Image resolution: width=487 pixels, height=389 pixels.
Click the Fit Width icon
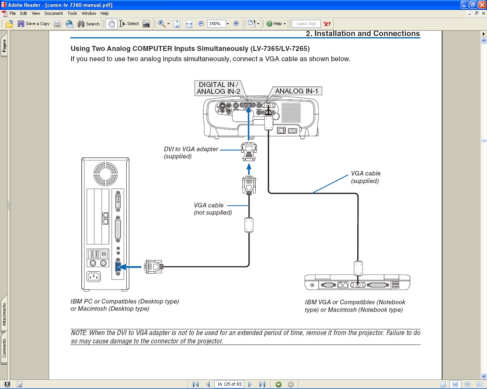pyautogui.click(x=189, y=24)
